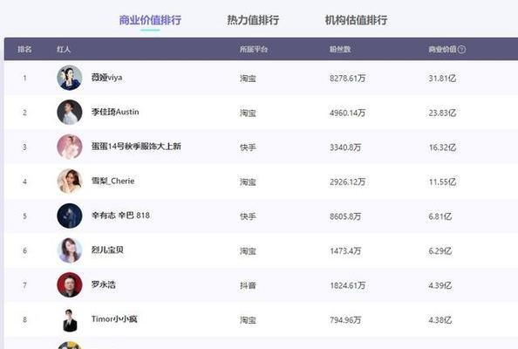
Task: Open avatar of 薇娅viya
Action: [x=70, y=78]
